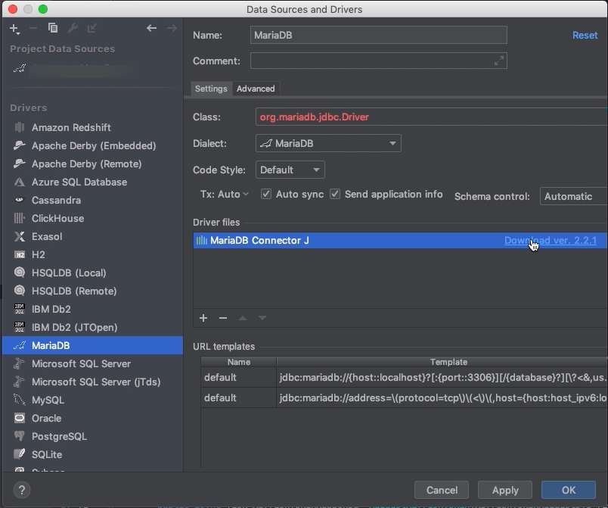Screen dimensions: 608x508
Task: Click the IBM Db2 icon
Action: (x=20, y=309)
